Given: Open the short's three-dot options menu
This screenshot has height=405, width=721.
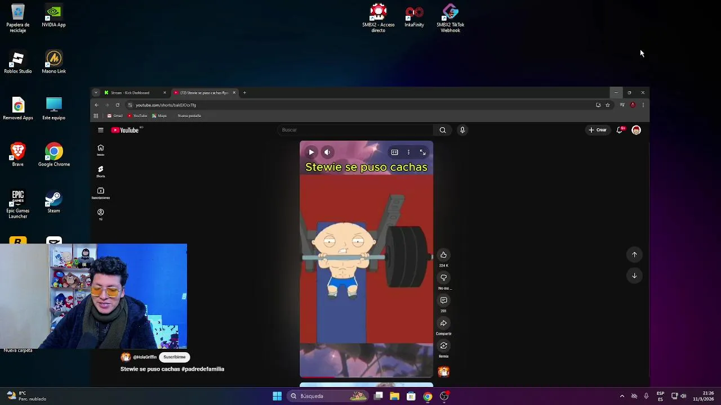Looking at the screenshot, I should [x=408, y=152].
